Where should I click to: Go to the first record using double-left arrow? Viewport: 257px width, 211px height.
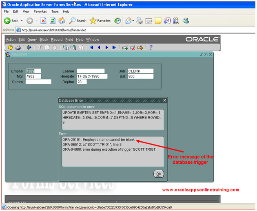click(x=92, y=48)
